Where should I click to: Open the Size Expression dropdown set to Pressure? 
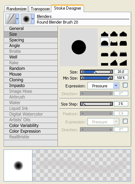tap(103, 86)
